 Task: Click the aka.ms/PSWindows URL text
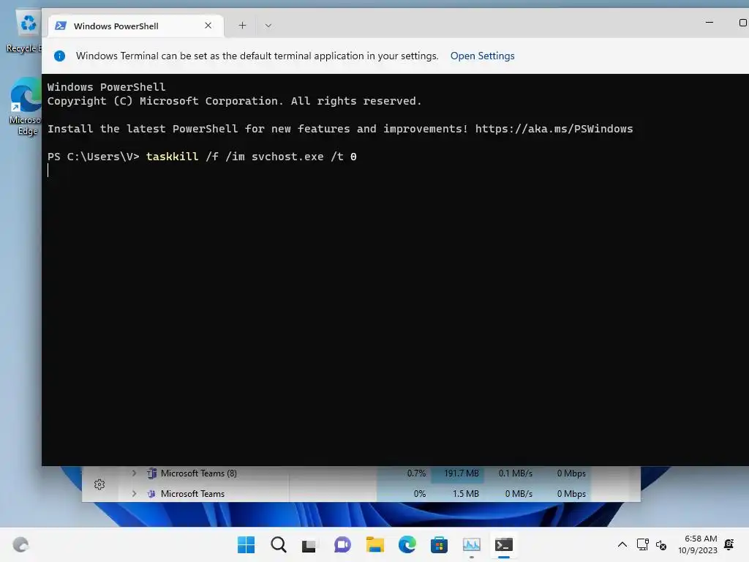click(554, 129)
